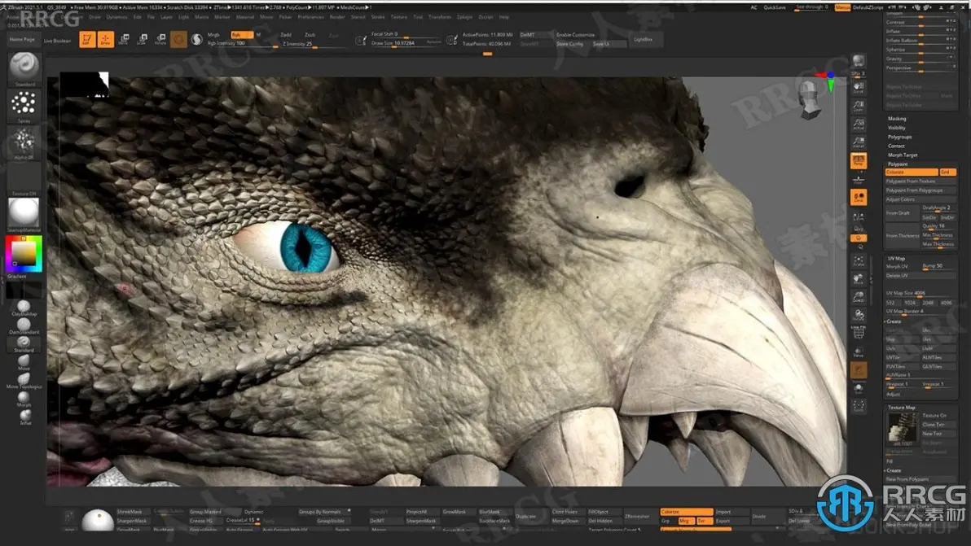
Task: Toggle the Zsub button
Action: click(310, 35)
